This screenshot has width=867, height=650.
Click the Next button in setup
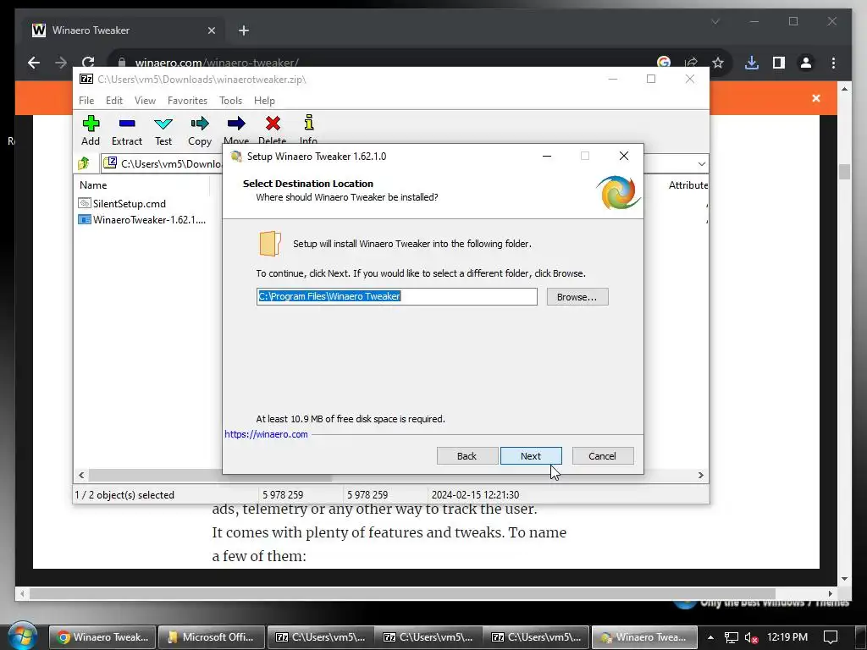tap(531, 456)
